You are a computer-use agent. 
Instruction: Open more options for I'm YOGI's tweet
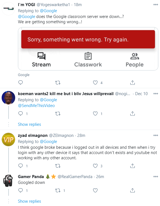pos(156,5)
